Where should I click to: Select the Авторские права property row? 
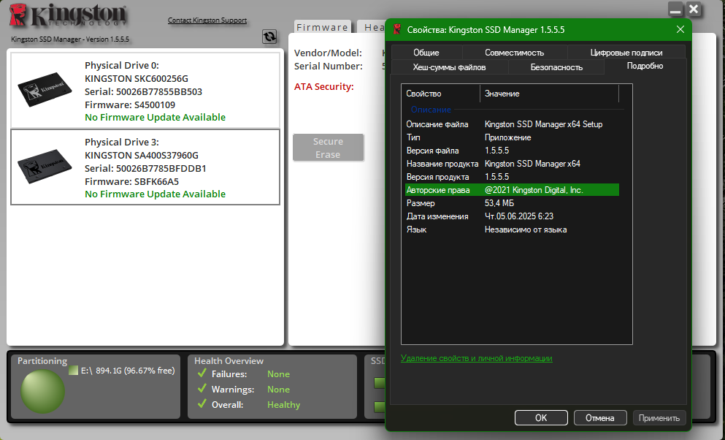coord(512,190)
